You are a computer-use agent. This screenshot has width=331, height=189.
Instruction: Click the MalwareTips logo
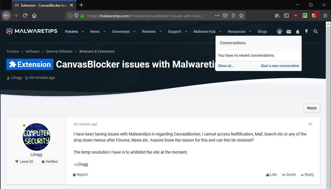[x=32, y=31]
